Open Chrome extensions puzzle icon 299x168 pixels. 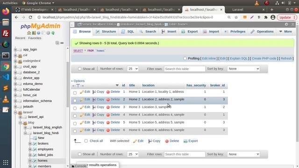[266, 17]
